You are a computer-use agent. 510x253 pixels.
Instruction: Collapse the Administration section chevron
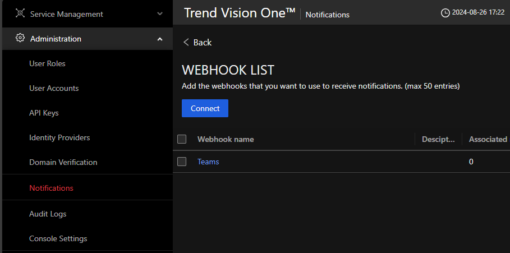coord(160,39)
